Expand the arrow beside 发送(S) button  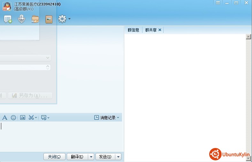(118, 157)
